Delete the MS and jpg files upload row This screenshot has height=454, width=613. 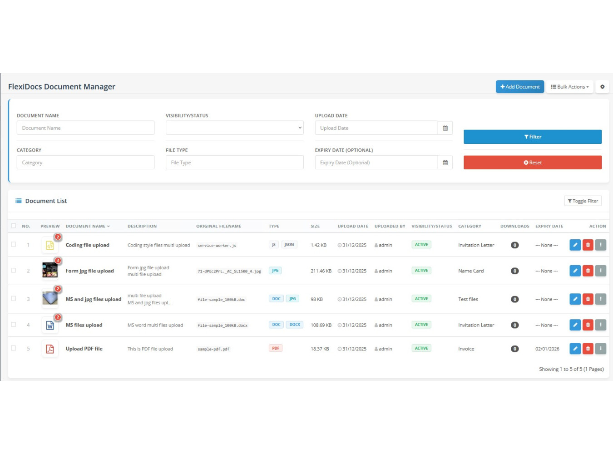588,299
